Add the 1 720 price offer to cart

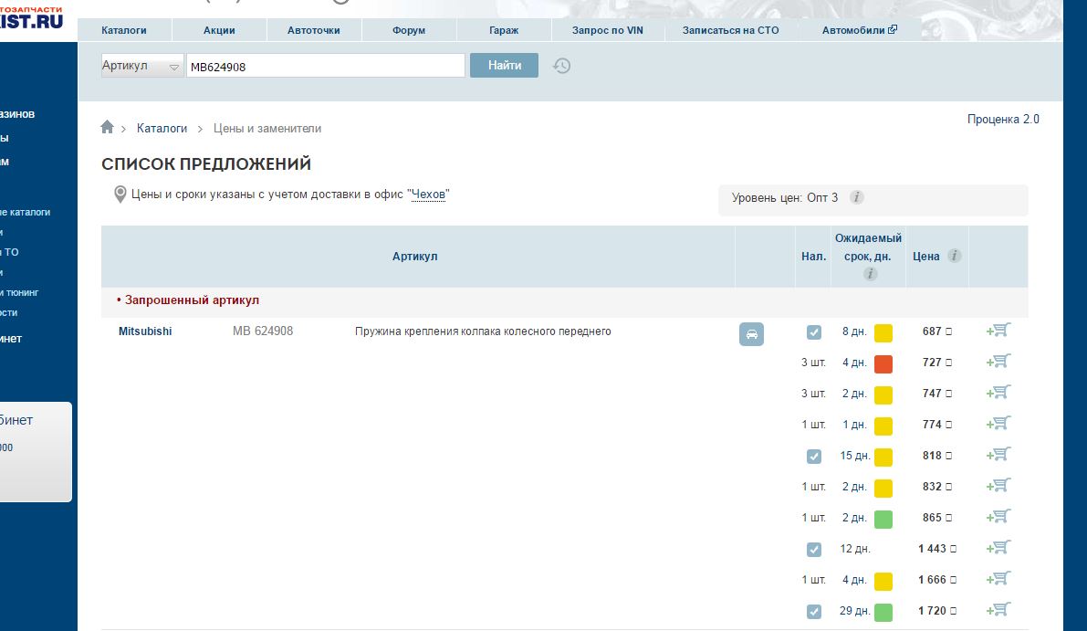click(998, 610)
